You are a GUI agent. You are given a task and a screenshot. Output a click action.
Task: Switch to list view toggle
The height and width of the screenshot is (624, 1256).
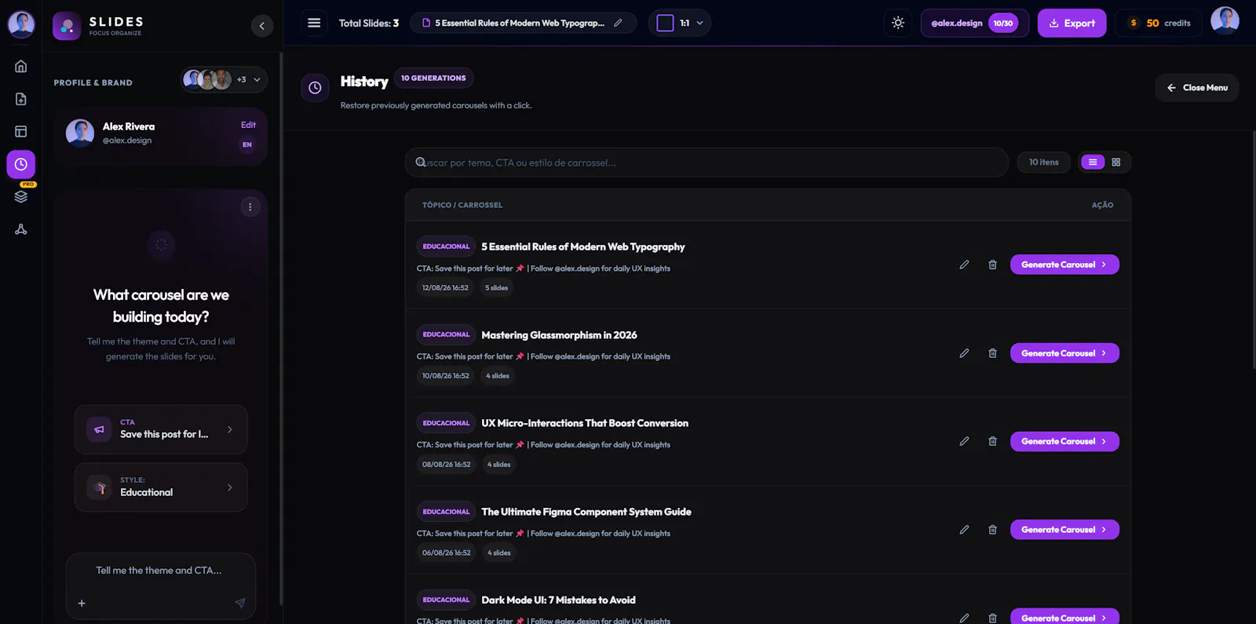pos(1093,162)
